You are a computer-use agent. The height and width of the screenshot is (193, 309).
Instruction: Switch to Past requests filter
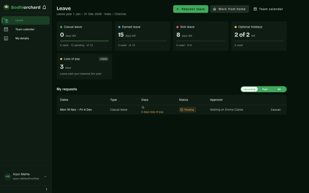(265, 89)
